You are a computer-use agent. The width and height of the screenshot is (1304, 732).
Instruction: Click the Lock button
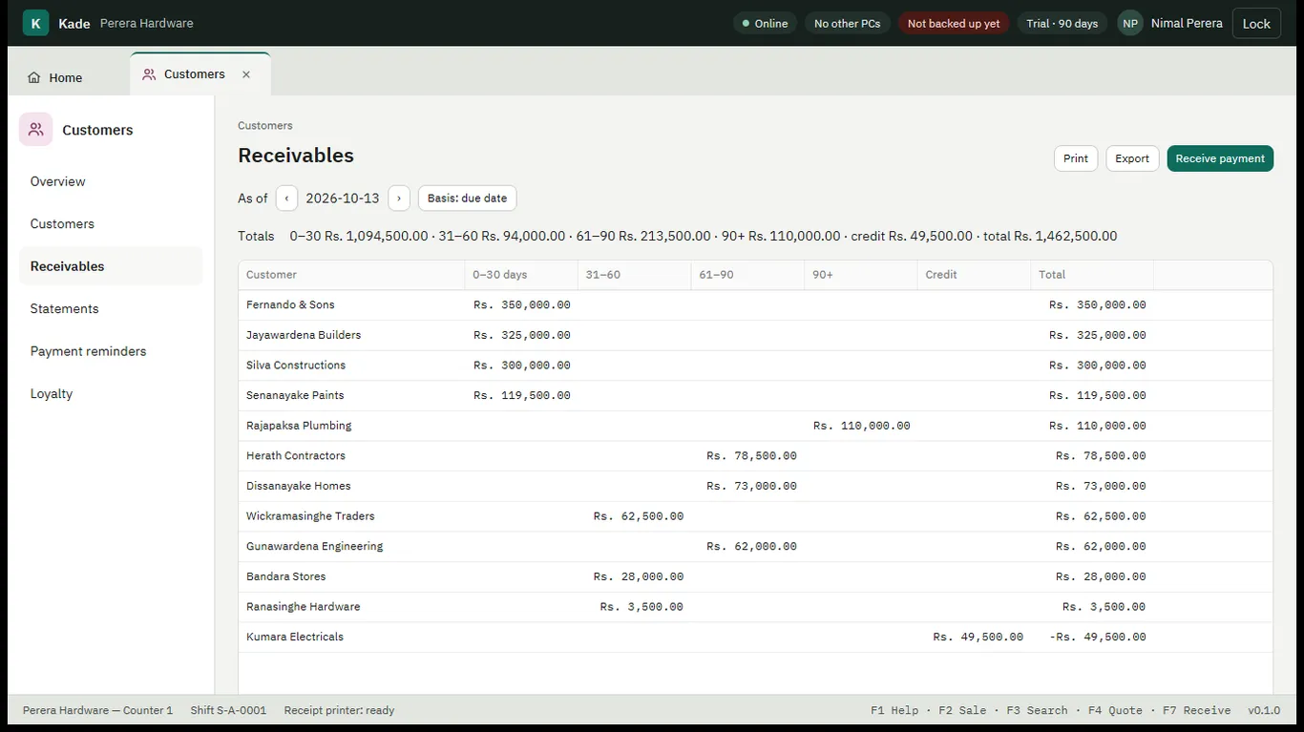point(1256,23)
